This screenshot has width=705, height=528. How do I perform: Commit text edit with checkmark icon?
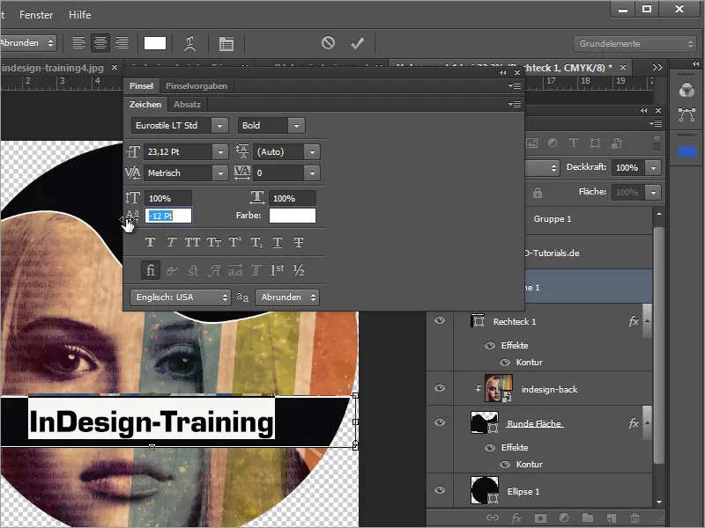click(357, 43)
